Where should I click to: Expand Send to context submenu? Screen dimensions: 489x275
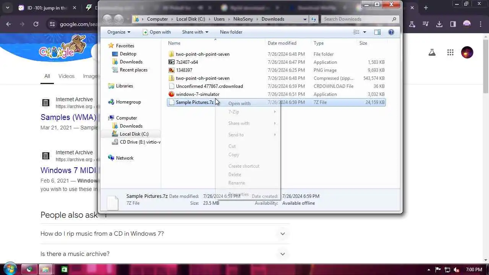coord(248,135)
